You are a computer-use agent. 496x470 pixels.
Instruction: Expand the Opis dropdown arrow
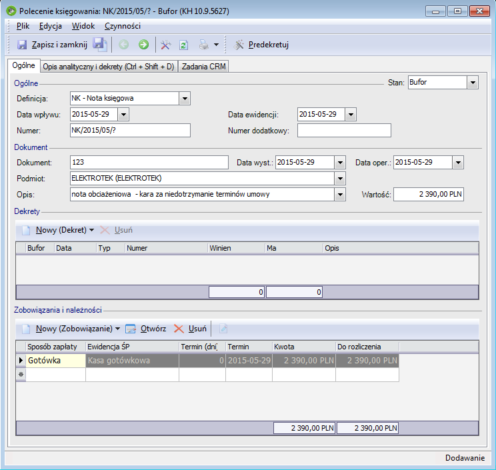(x=340, y=195)
